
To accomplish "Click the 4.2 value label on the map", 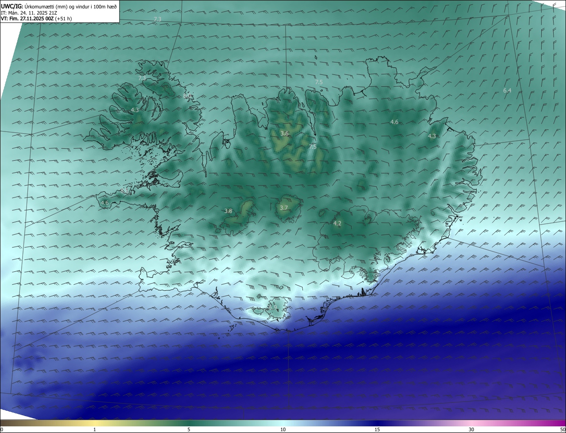I will coord(337,224).
